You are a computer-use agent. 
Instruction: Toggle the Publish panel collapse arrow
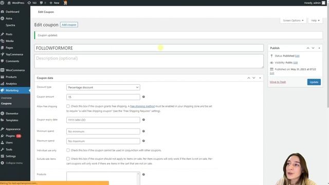coord(319,48)
